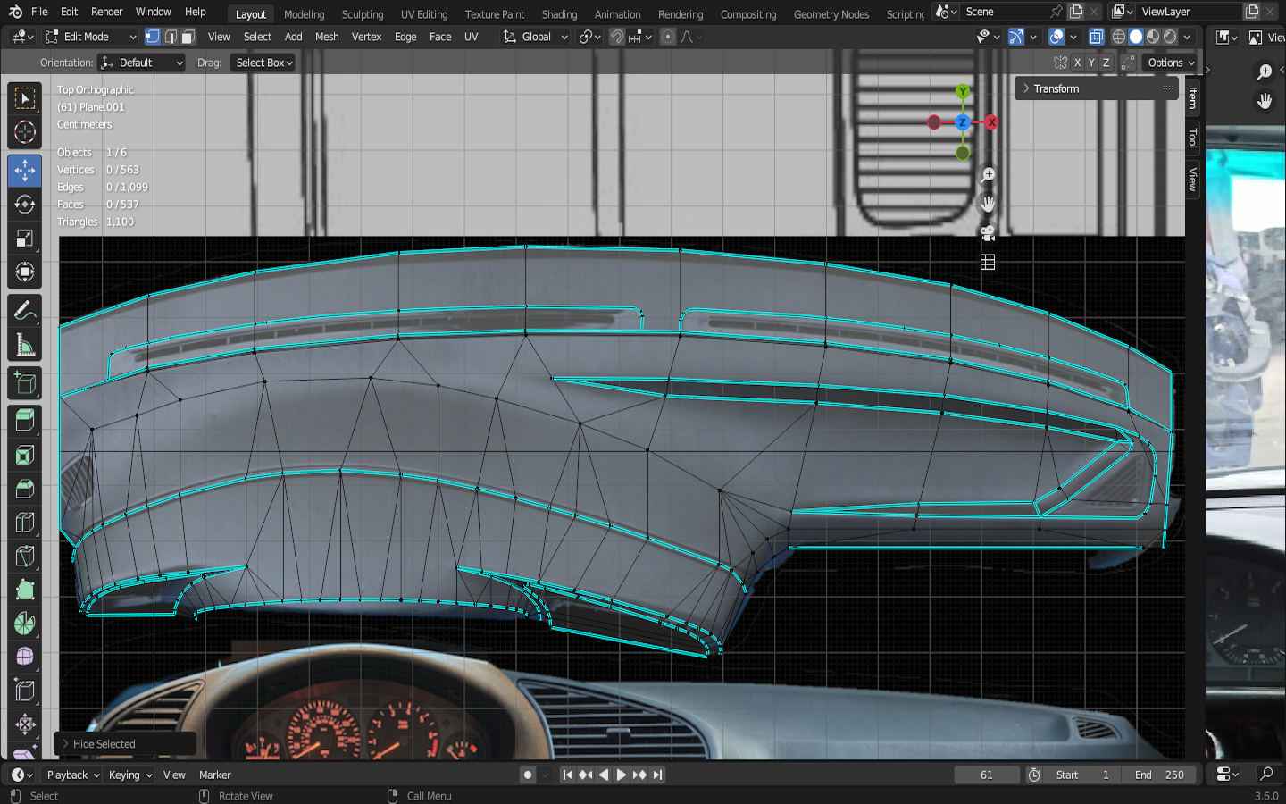
Task: Pick the Measure tool
Action: (x=25, y=346)
